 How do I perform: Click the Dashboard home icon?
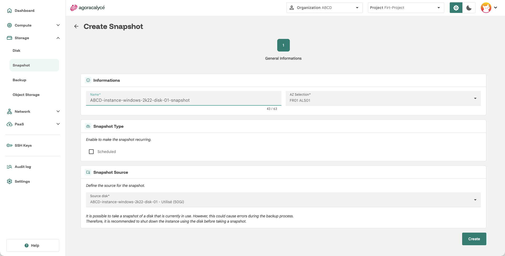pos(9,11)
